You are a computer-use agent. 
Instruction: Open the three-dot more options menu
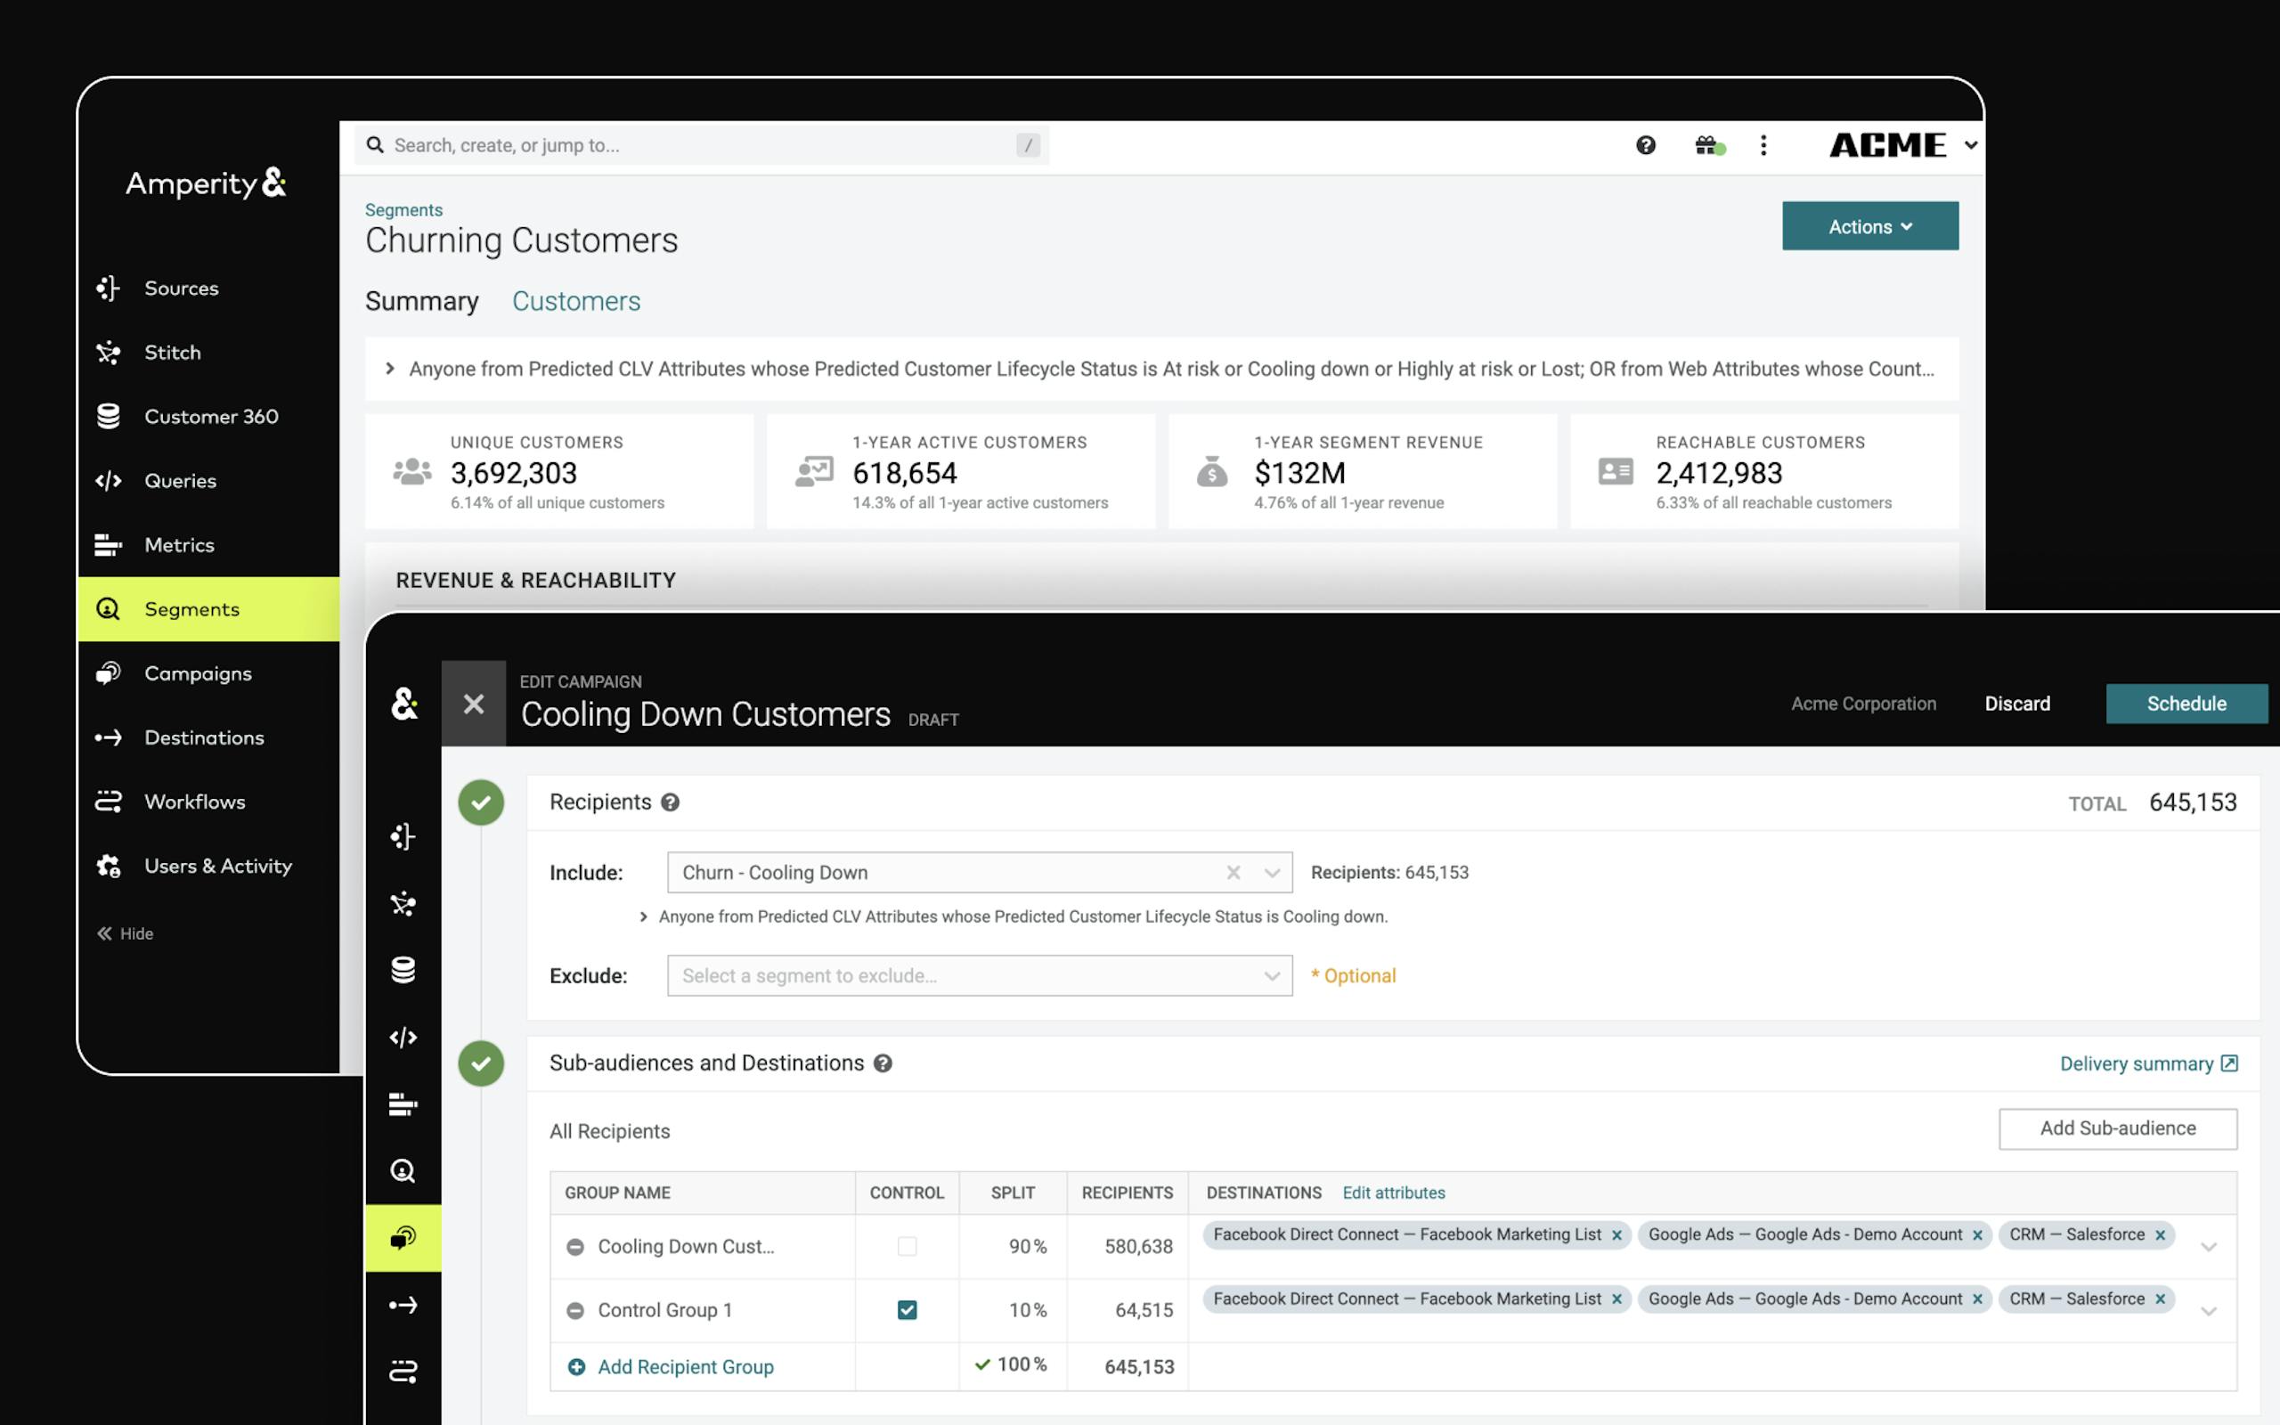click(1763, 145)
